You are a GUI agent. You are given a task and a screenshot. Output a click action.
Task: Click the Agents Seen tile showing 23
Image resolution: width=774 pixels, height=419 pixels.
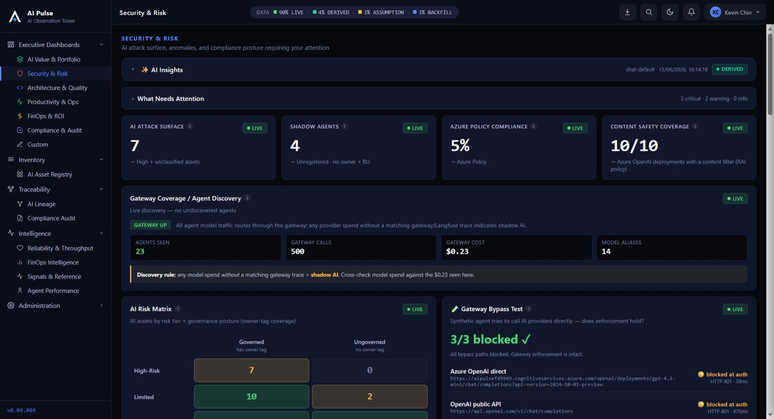[x=205, y=247]
